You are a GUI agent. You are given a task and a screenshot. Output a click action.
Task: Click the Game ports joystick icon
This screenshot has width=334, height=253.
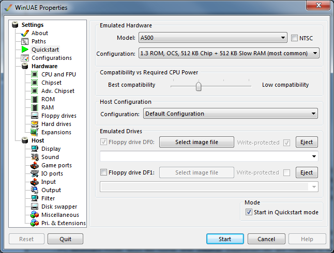(35, 165)
